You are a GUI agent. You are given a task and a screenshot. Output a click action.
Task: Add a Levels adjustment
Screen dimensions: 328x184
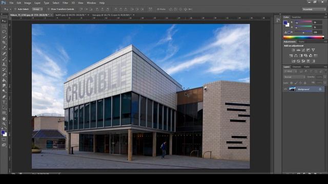[x=298, y=50]
